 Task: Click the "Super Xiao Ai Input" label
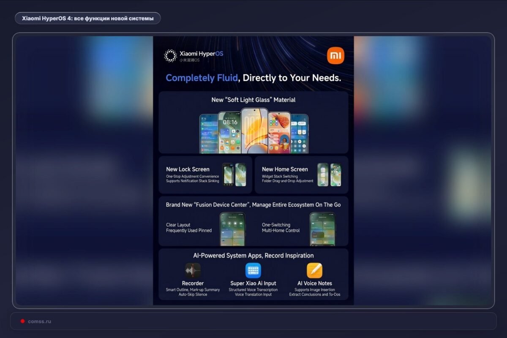253,283
